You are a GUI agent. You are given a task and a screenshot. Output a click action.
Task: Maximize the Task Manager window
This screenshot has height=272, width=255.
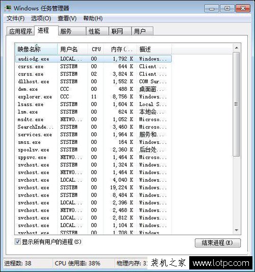[227, 8]
